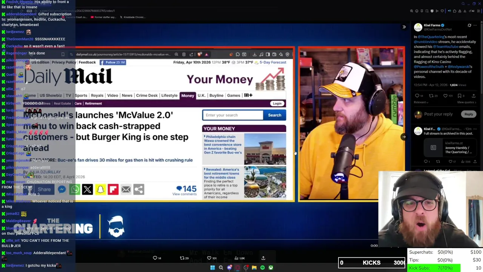The width and height of the screenshot is (483, 272).
Task: Click View comments under 145 count
Action: [184, 194]
